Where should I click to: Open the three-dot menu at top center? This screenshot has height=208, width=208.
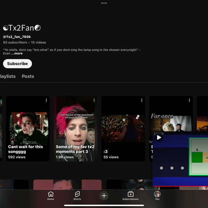click(x=104, y=3)
